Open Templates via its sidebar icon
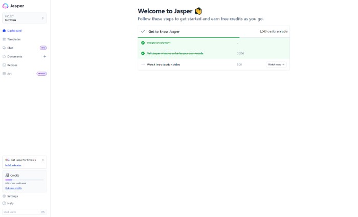358x217 pixels. point(4,39)
